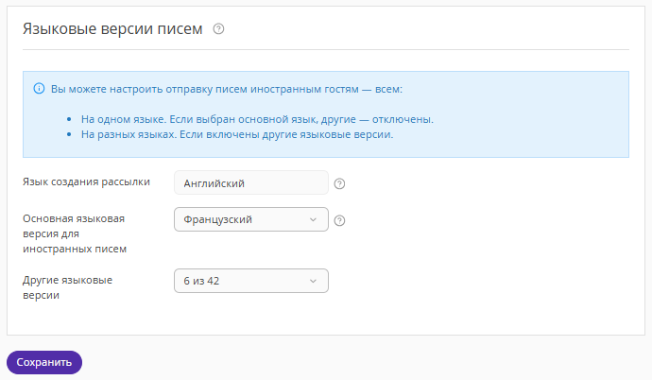
Task: Click the На одном языке bullet text
Action: coord(257,120)
